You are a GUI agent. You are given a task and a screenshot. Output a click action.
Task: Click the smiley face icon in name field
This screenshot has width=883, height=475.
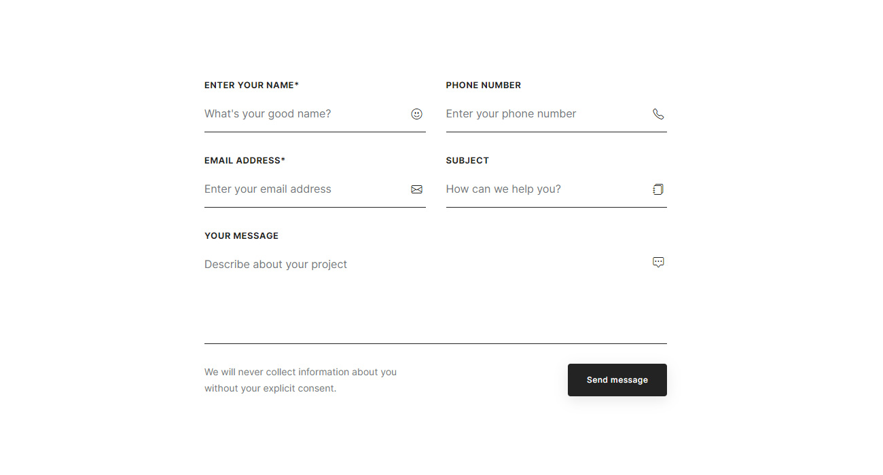(417, 114)
